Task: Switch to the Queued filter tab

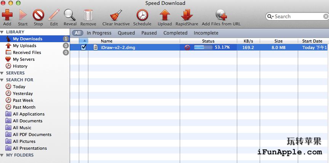Action: click(x=126, y=33)
